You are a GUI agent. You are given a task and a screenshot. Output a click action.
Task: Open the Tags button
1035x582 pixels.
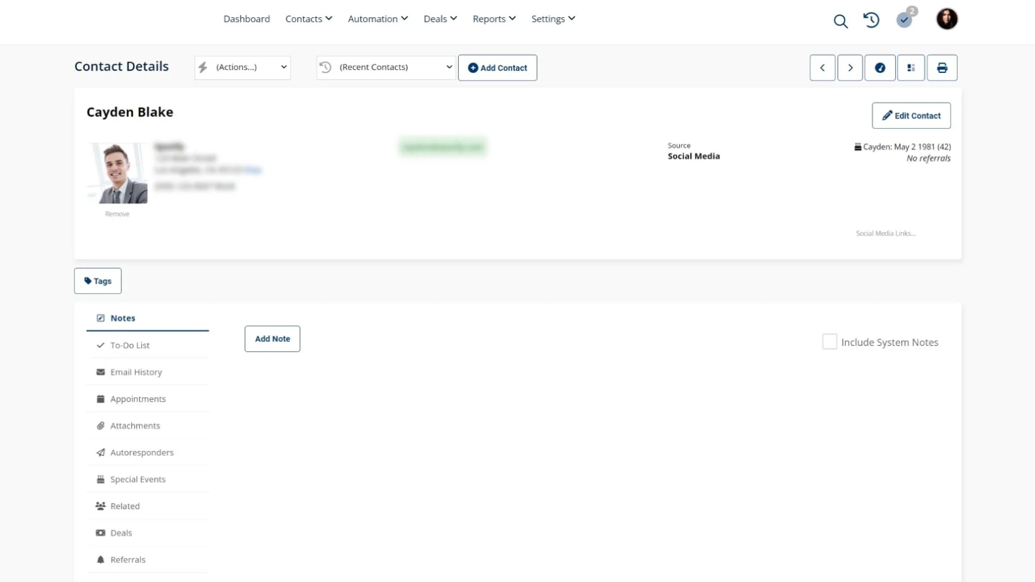tap(98, 281)
